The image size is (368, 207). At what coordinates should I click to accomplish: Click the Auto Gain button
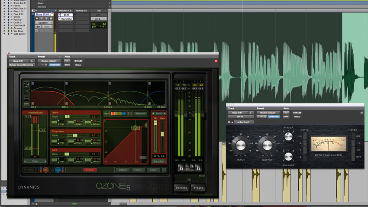tap(159, 161)
